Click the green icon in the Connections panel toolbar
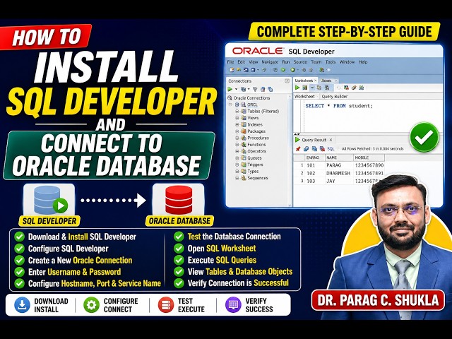The width and height of the screenshot is (452, 339). pyautogui.click(x=230, y=89)
